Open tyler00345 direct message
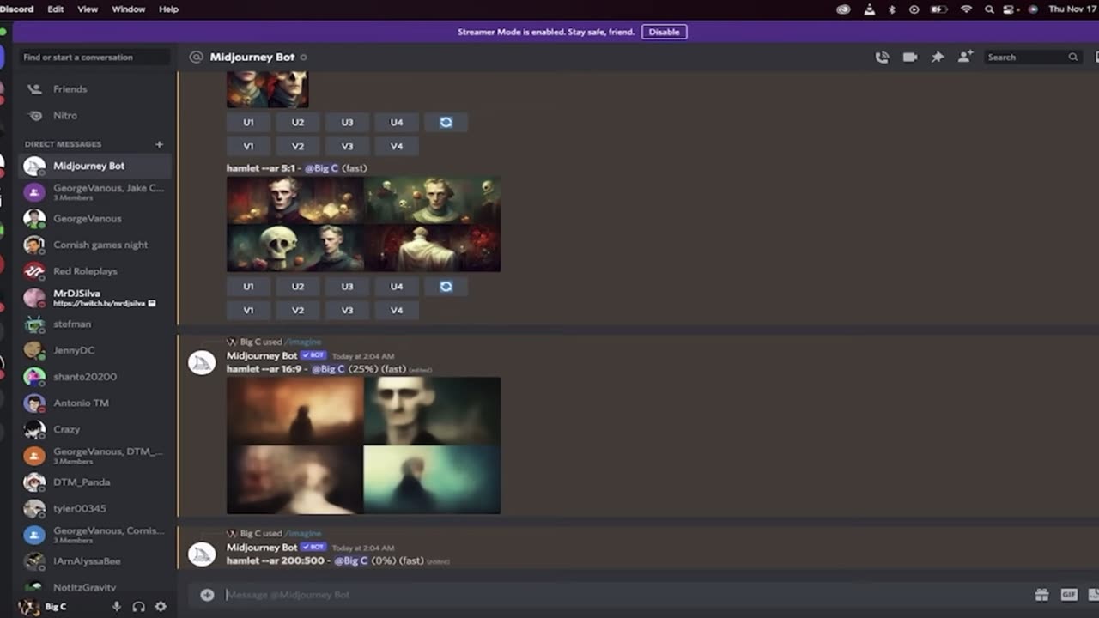This screenshot has height=618, width=1099. tap(94, 508)
